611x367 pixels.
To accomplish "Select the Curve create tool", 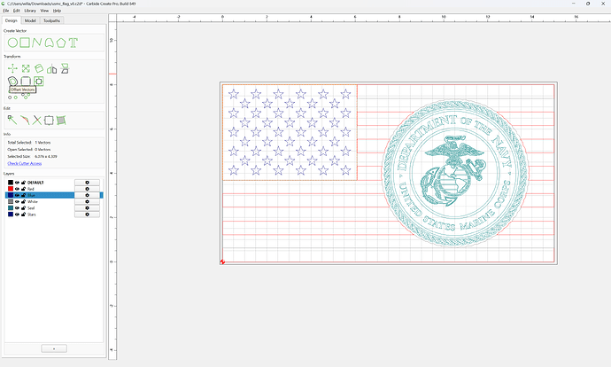I will click(49, 43).
